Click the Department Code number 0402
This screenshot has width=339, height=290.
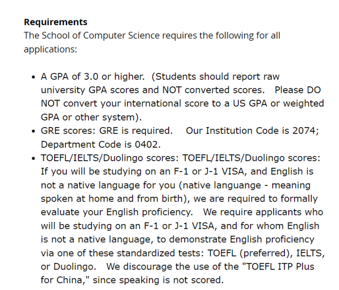148,144
